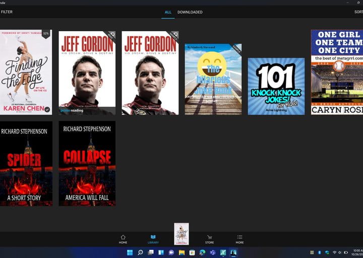Open Finding the Edge by Karen Chen

(x=26, y=72)
